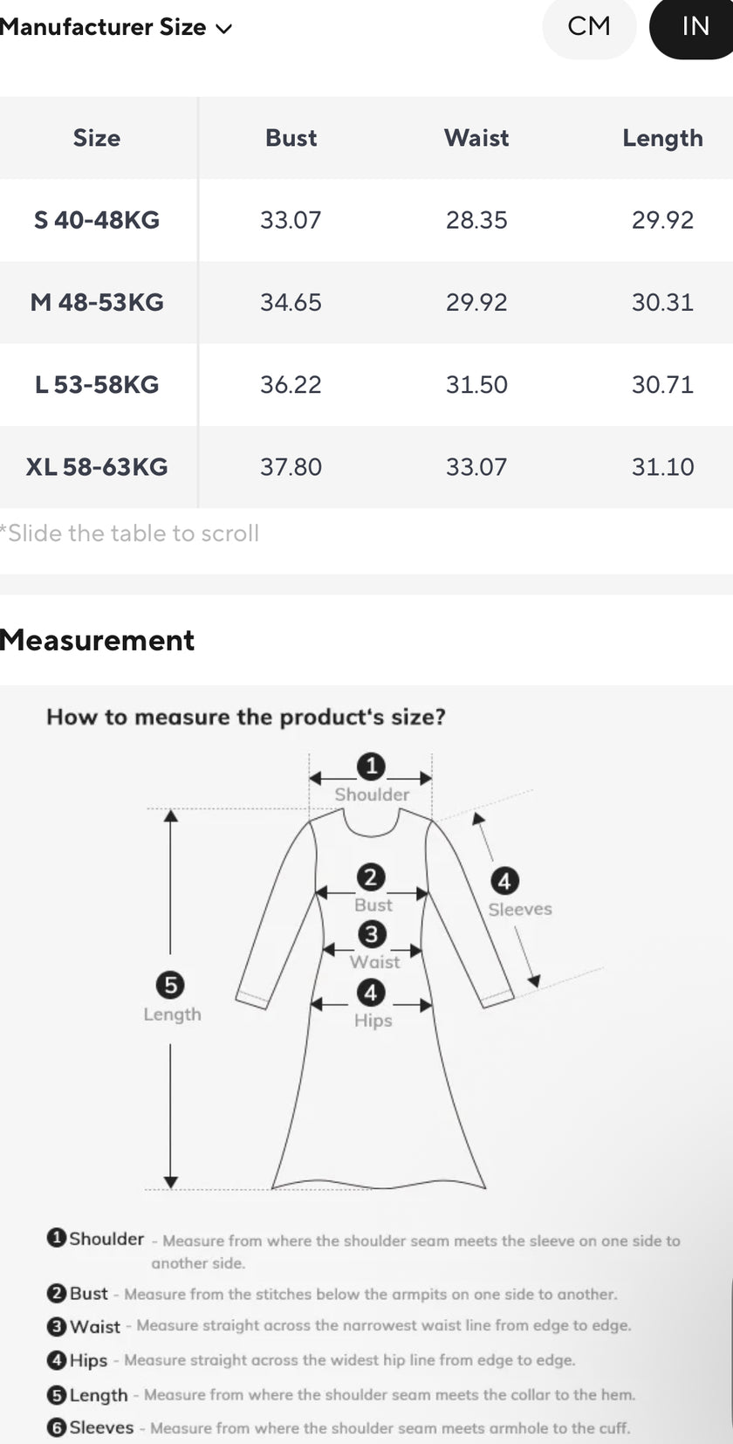Click the Length number 5 marker in diagram
The height and width of the screenshot is (1444, 733).
point(170,986)
